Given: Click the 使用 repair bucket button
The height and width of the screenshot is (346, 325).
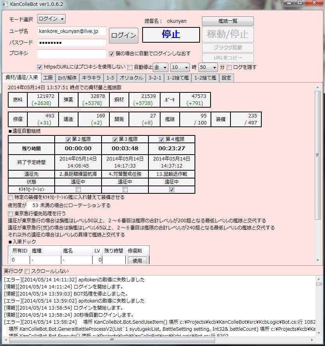Looking at the screenshot, I should (137, 261).
